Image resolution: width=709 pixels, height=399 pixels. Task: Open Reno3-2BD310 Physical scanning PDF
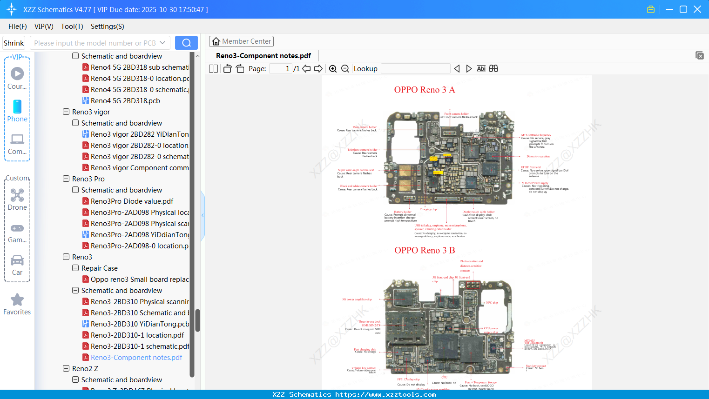pyautogui.click(x=135, y=301)
